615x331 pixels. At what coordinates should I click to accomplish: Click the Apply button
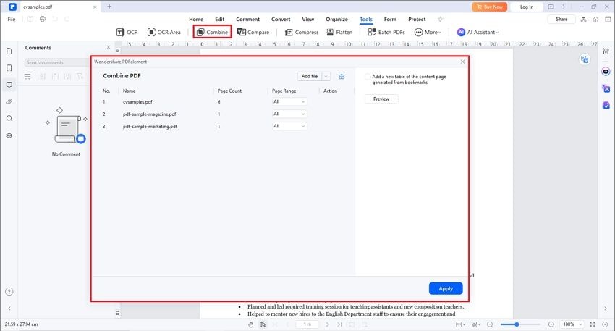(446, 288)
